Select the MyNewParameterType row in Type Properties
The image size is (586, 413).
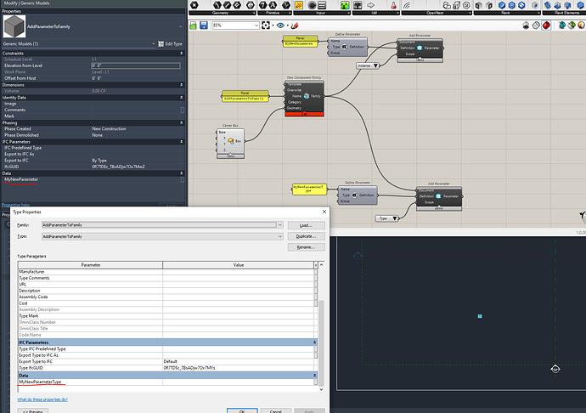[167, 382]
